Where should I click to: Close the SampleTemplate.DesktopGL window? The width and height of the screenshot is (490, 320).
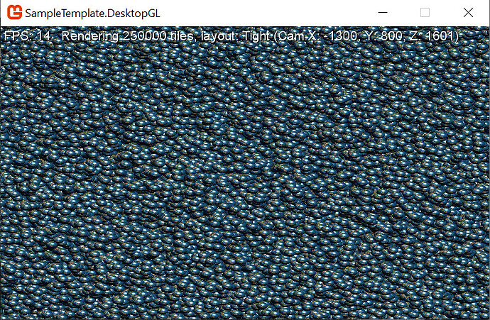[468, 13]
